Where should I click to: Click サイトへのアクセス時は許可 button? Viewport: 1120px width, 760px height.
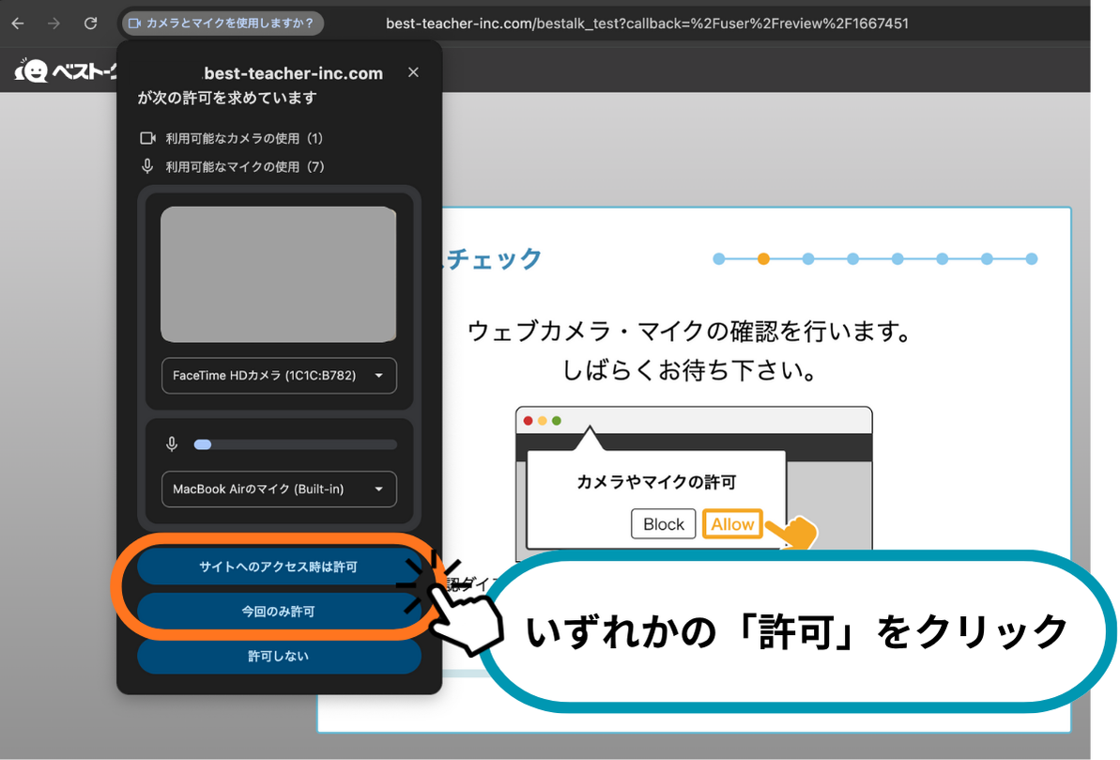(x=278, y=567)
